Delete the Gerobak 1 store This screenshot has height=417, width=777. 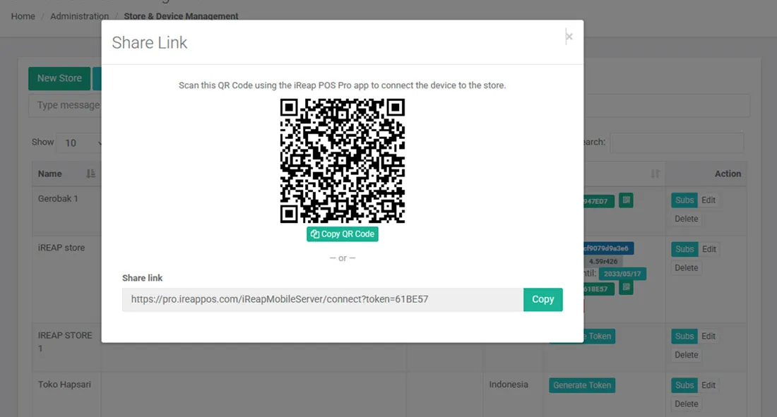pos(687,219)
